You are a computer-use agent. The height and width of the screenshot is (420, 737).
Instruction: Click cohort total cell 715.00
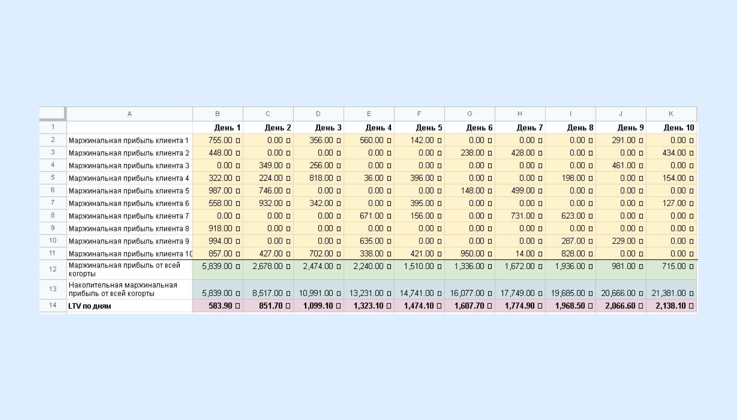(x=671, y=269)
